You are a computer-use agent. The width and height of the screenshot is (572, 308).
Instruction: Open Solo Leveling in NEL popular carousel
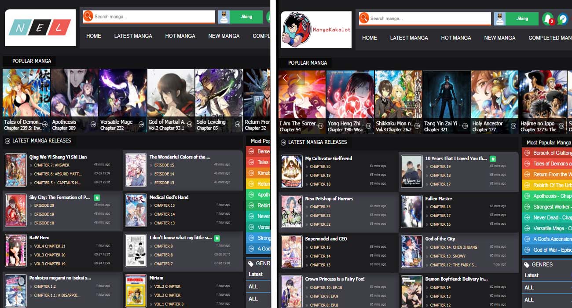219,100
